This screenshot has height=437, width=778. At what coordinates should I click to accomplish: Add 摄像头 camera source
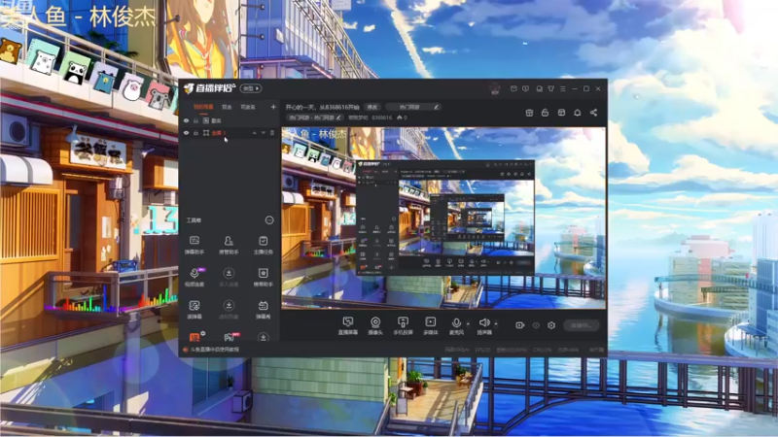pyautogui.click(x=375, y=325)
